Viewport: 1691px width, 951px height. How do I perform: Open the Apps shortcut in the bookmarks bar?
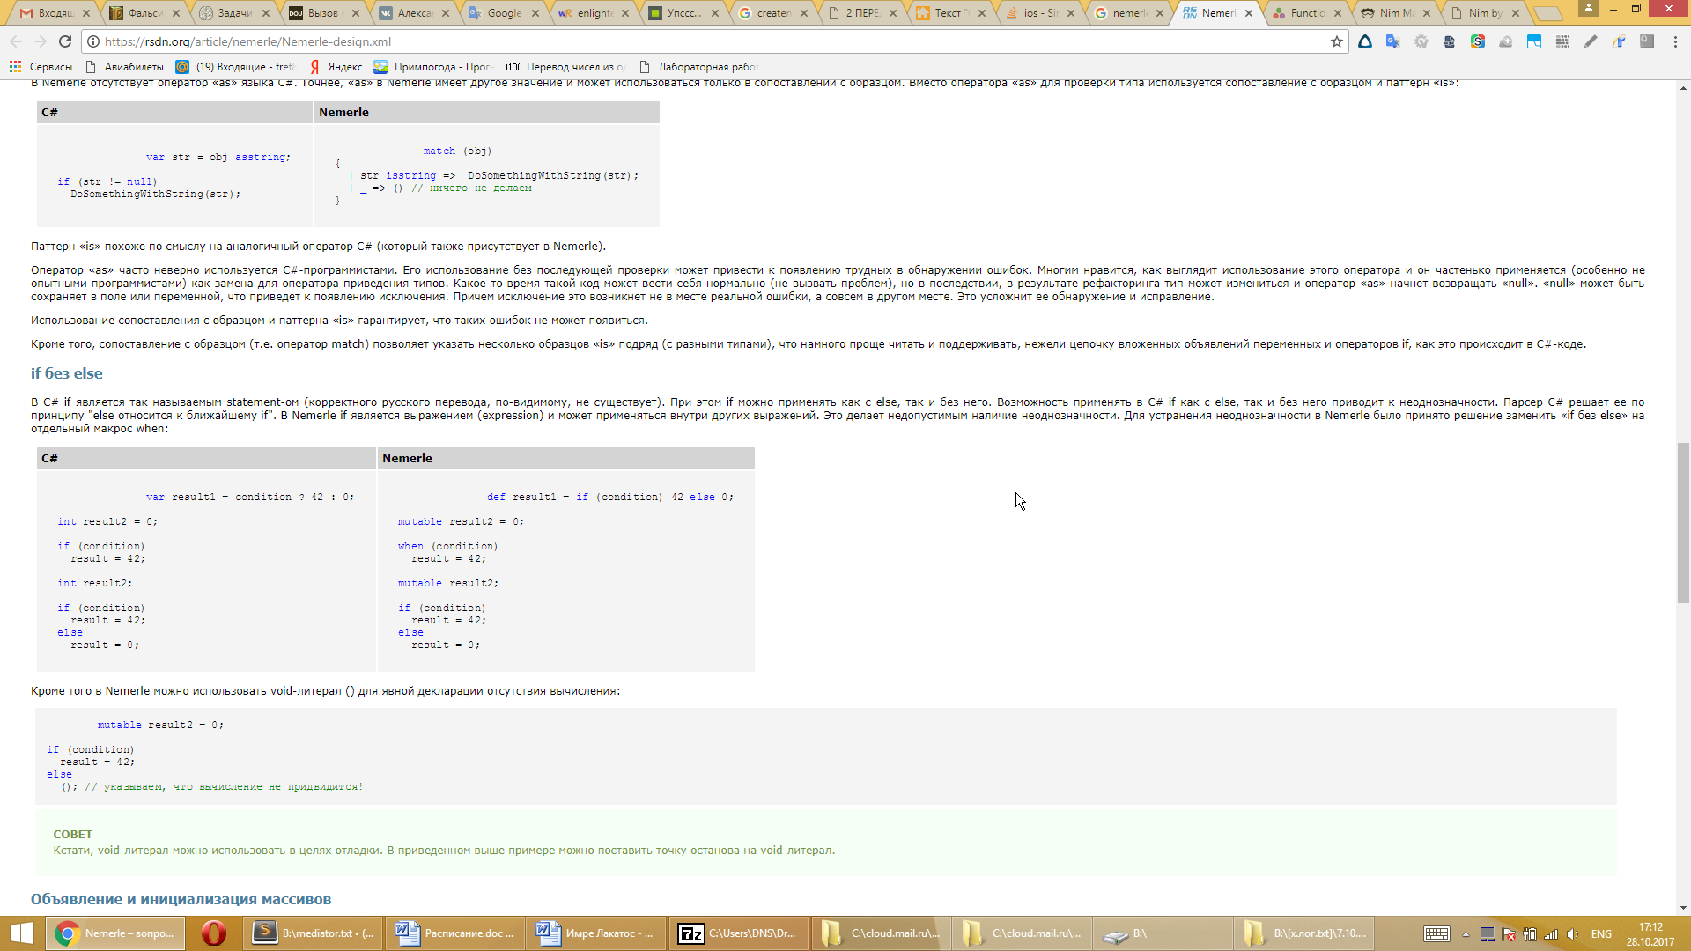click(x=41, y=67)
